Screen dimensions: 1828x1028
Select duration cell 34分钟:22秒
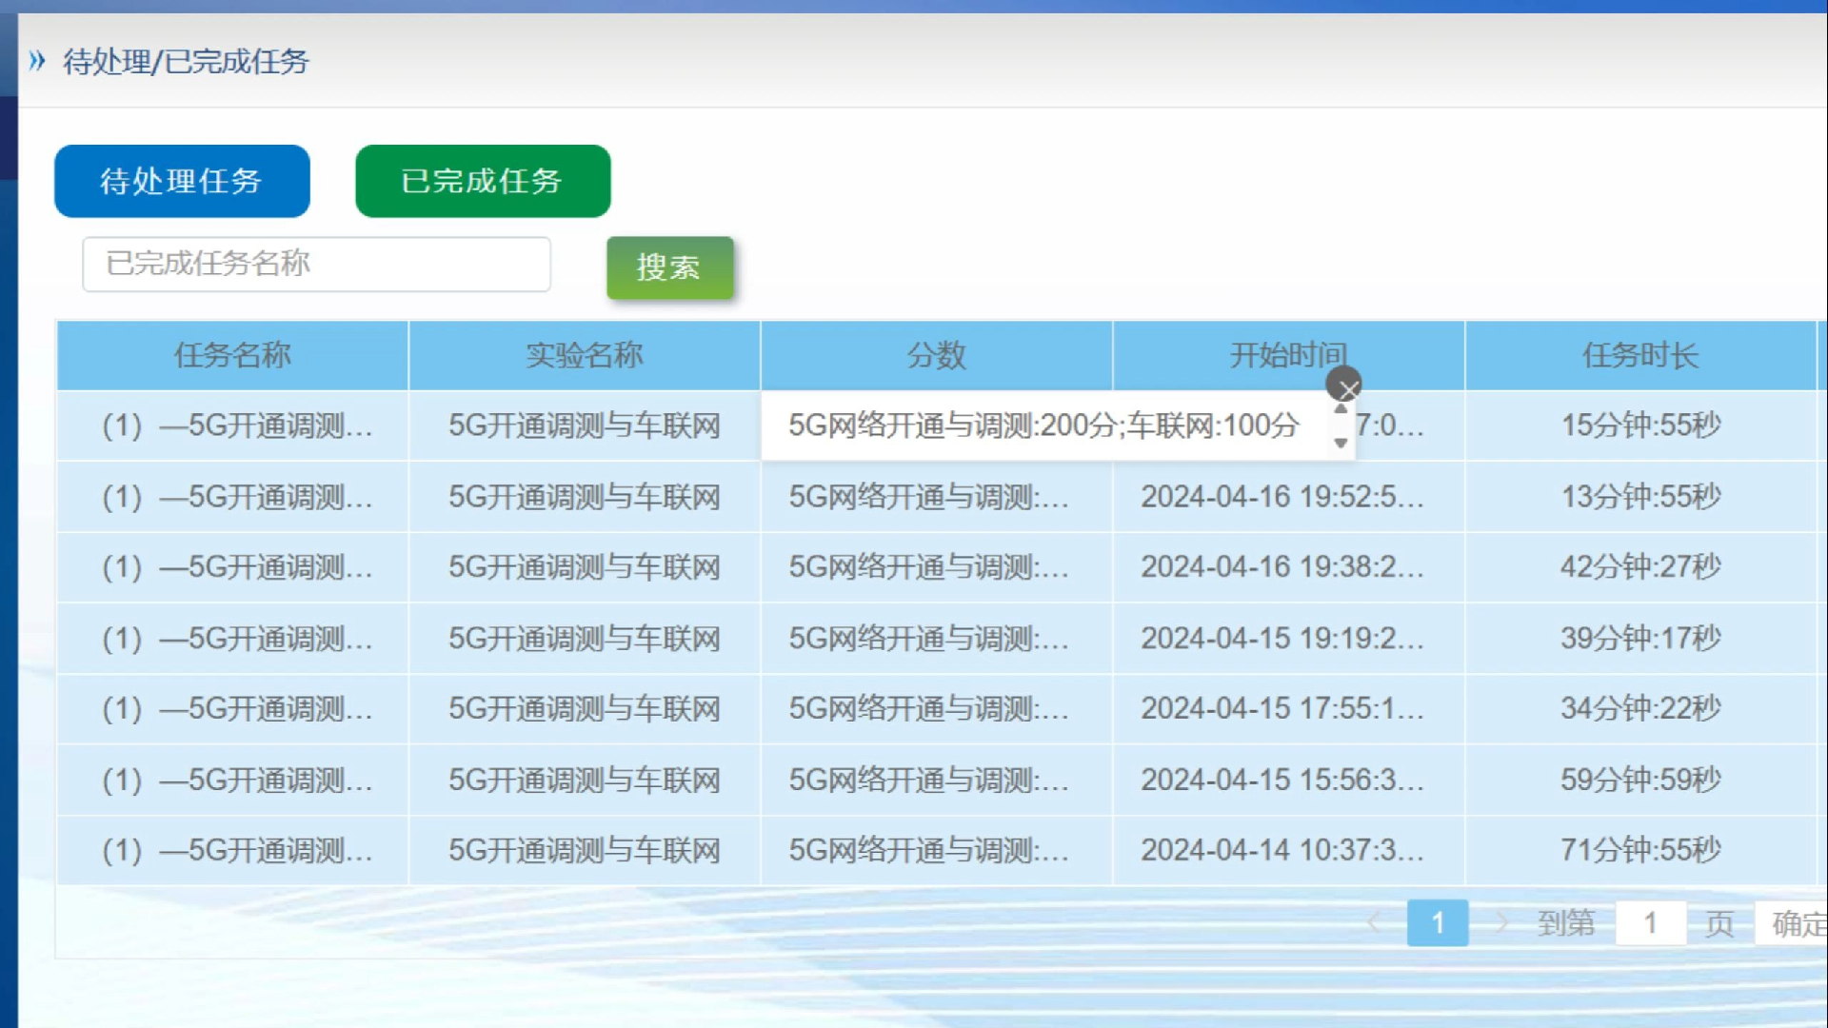point(1640,708)
